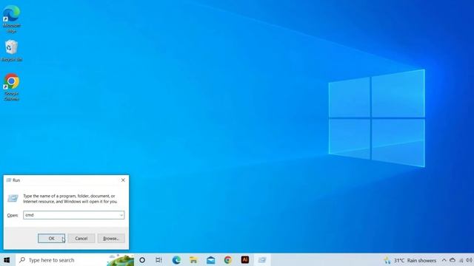Image resolution: width=474 pixels, height=266 pixels.
Task: Select the Recycle Bin desktop icon
Action: point(12,51)
